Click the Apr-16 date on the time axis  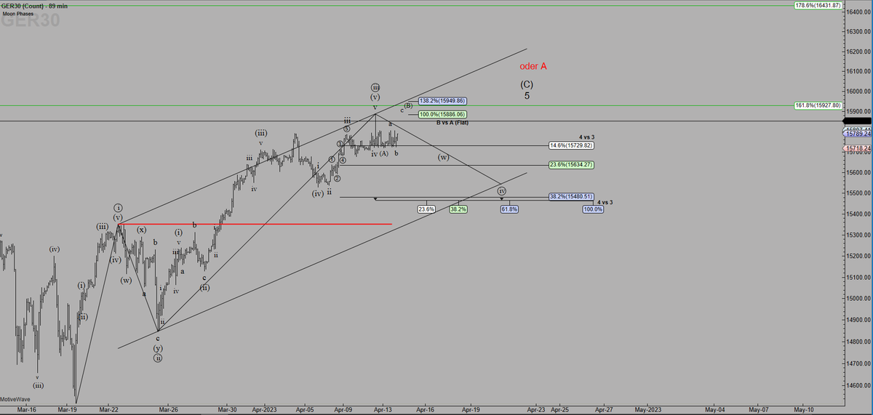coord(425,410)
